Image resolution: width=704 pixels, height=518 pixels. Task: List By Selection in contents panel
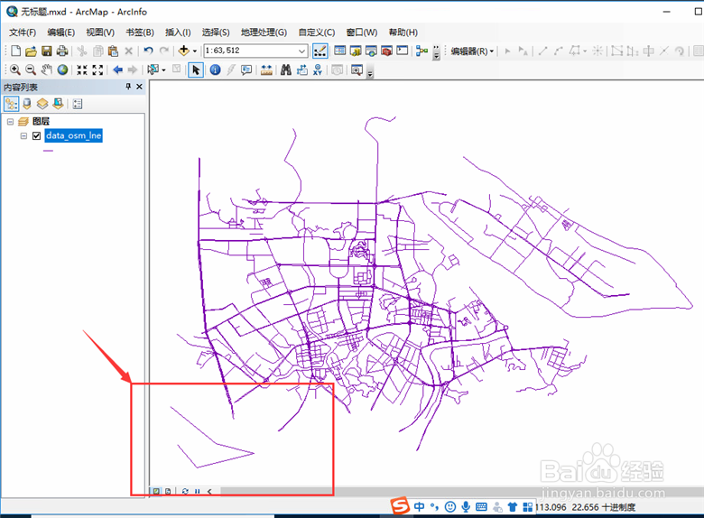(58, 104)
